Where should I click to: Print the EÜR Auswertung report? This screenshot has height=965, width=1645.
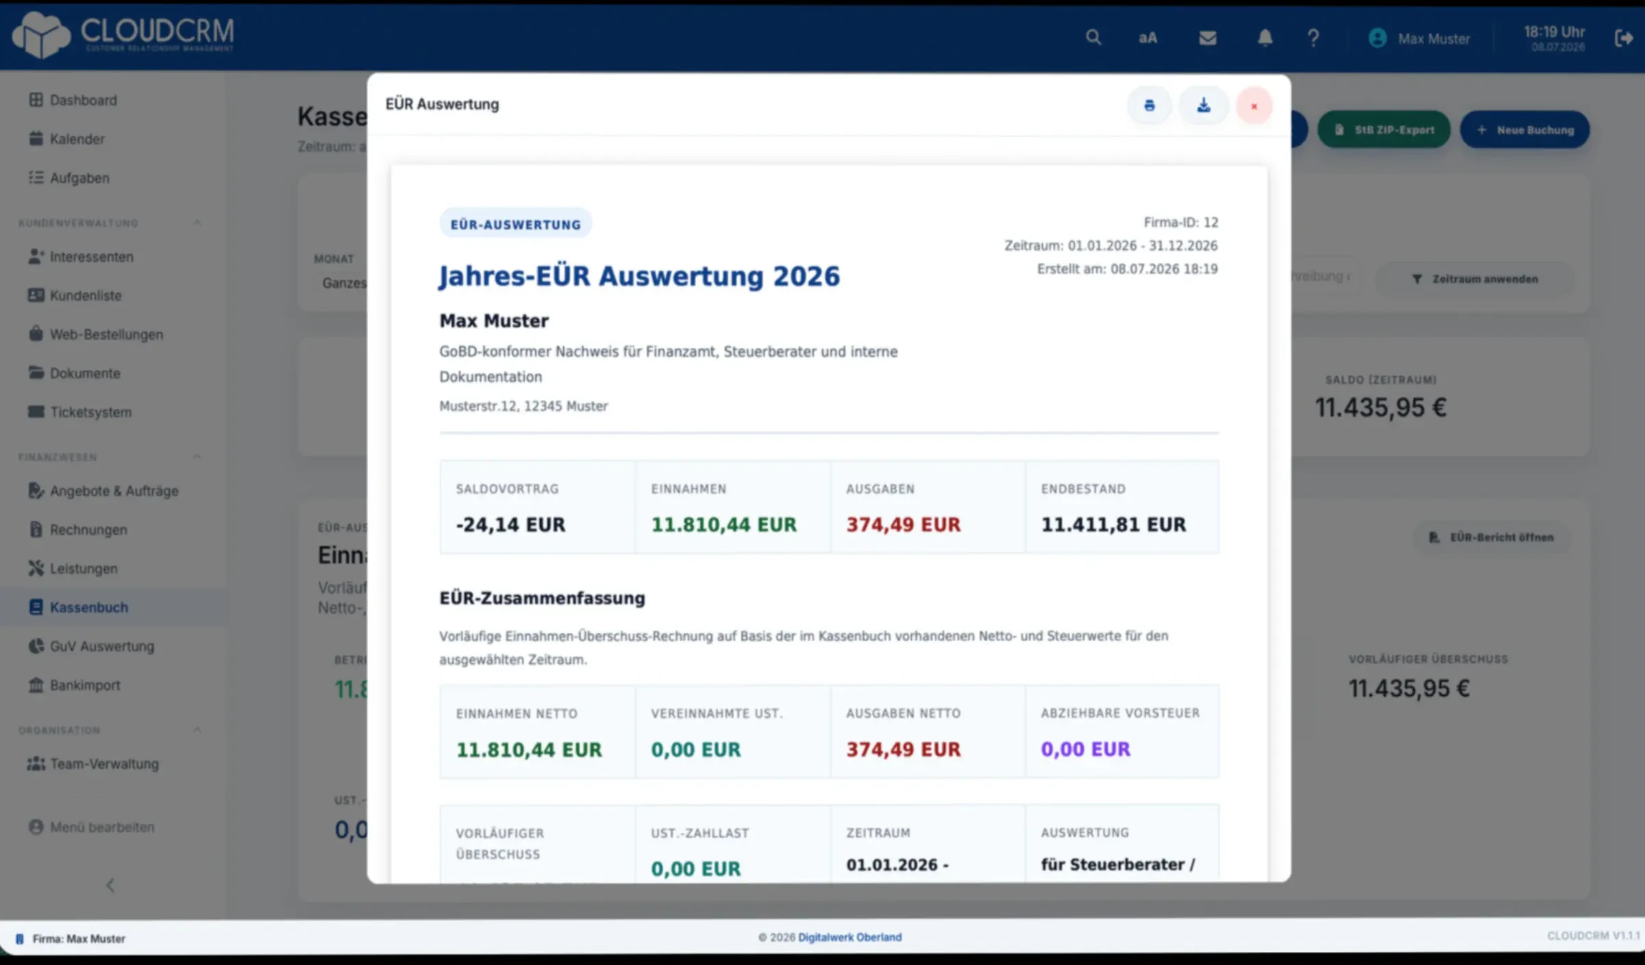1149,105
